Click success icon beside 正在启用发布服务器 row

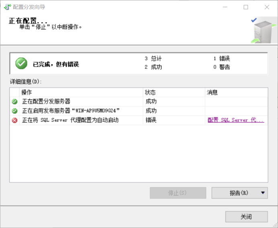[x=15, y=111]
